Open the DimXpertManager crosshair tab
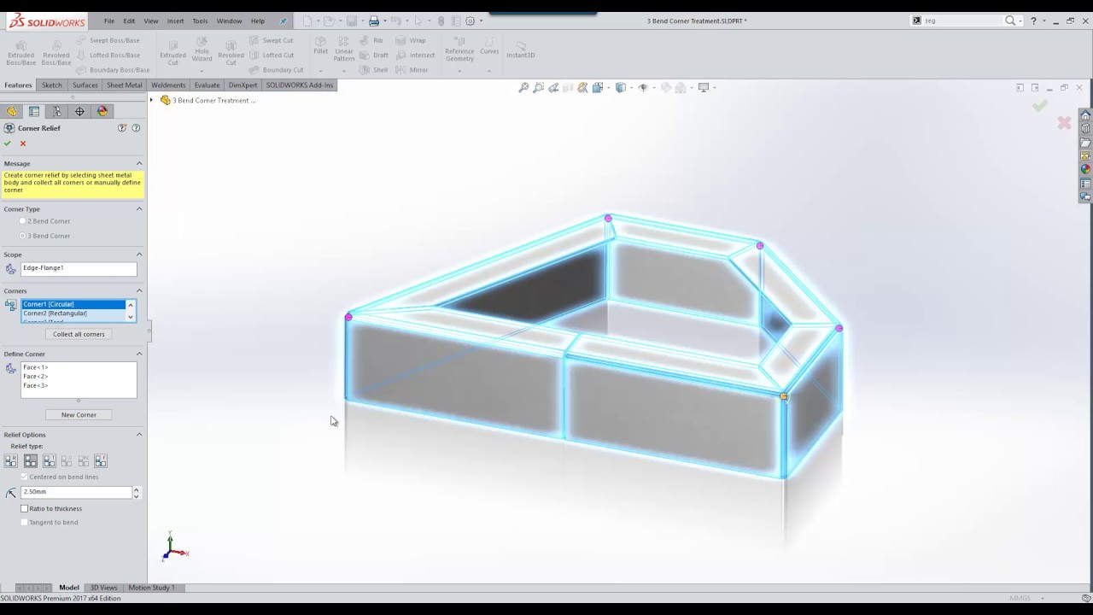1093x615 pixels. click(x=79, y=111)
